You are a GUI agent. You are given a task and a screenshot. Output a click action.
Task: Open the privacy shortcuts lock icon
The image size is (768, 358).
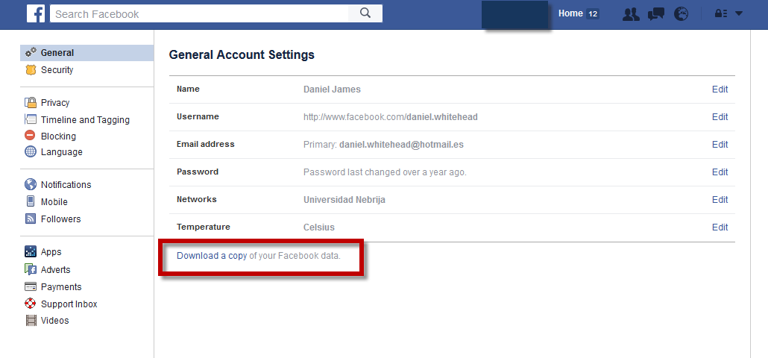click(721, 13)
